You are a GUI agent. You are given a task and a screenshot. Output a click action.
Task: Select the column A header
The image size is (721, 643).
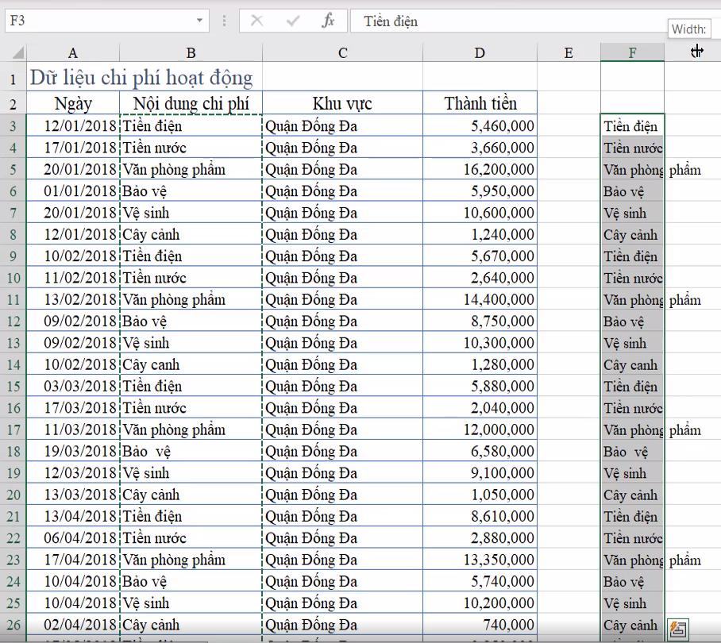(72, 51)
